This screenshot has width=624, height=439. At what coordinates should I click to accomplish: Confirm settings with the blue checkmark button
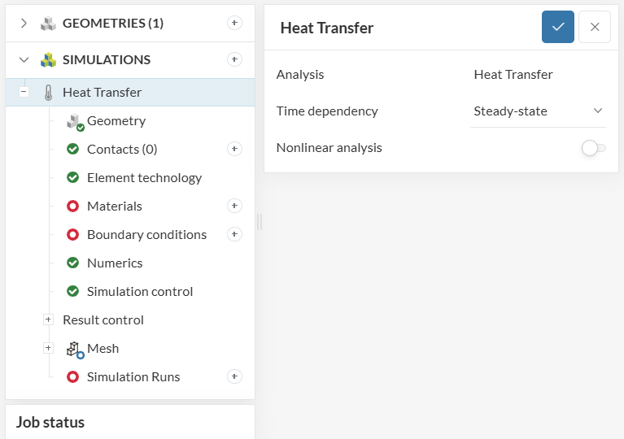tap(558, 27)
